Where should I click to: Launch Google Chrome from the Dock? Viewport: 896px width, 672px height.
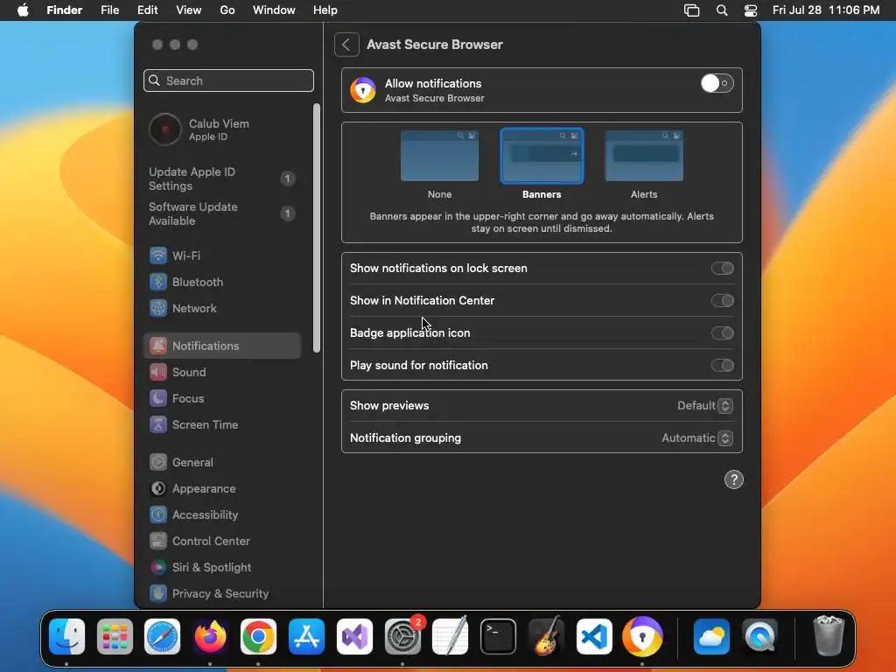pyautogui.click(x=258, y=637)
